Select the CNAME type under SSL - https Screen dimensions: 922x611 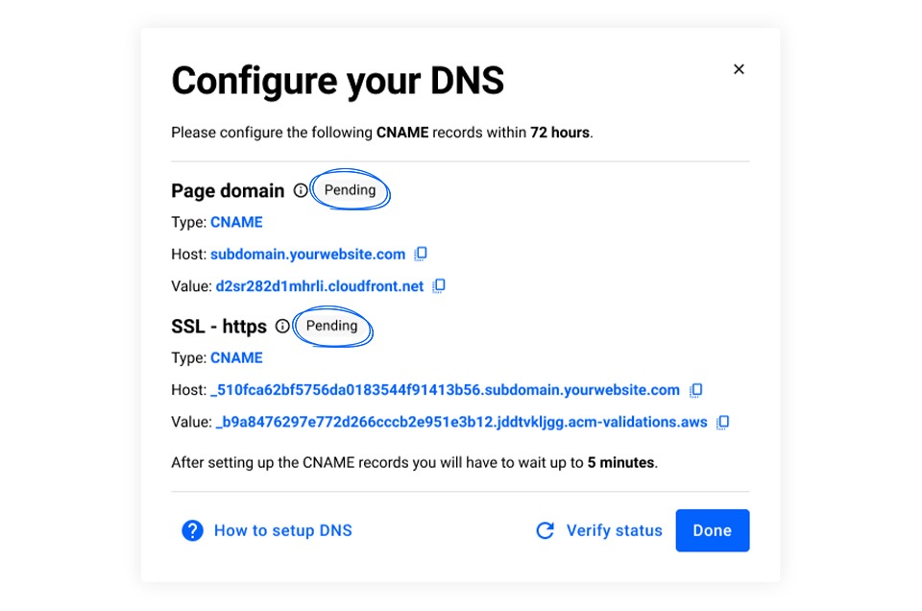tap(235, 357)
